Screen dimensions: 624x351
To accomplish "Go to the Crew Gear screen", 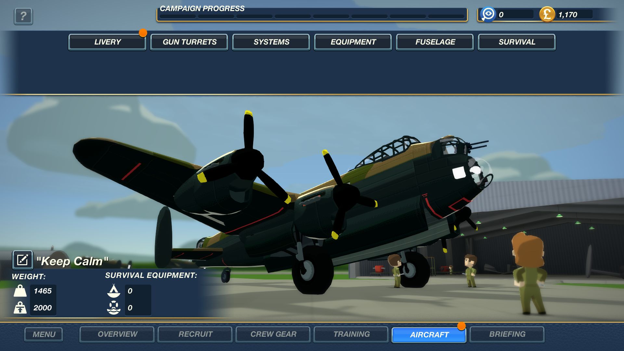I will coord(273,334).
